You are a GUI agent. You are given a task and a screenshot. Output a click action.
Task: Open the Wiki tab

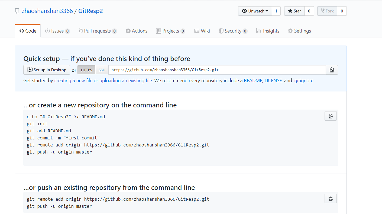202,31
